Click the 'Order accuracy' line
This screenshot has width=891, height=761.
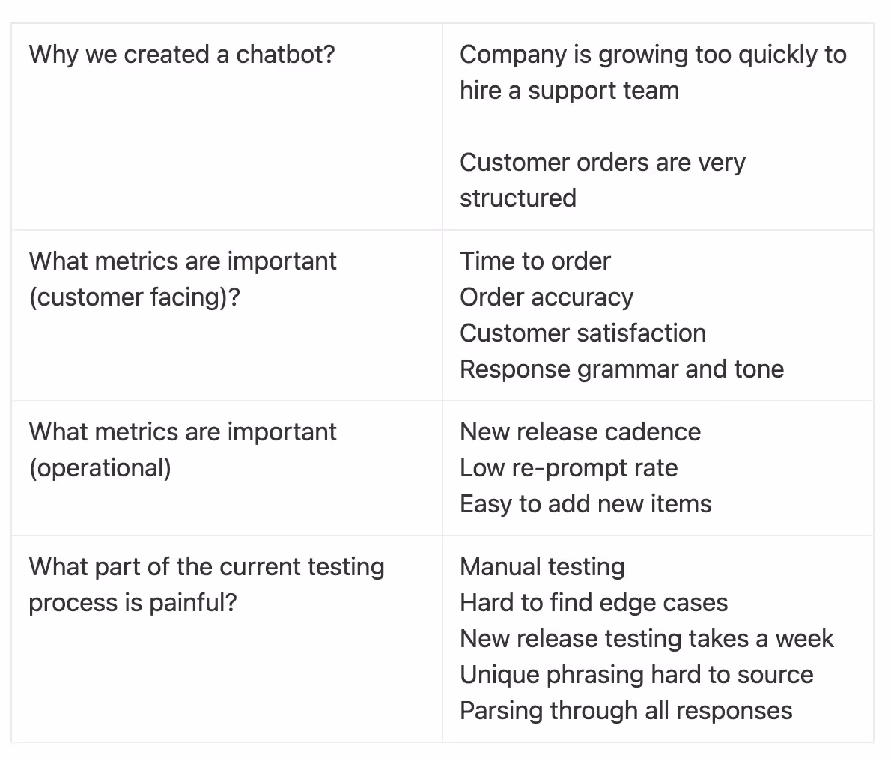tap(546, 297)
